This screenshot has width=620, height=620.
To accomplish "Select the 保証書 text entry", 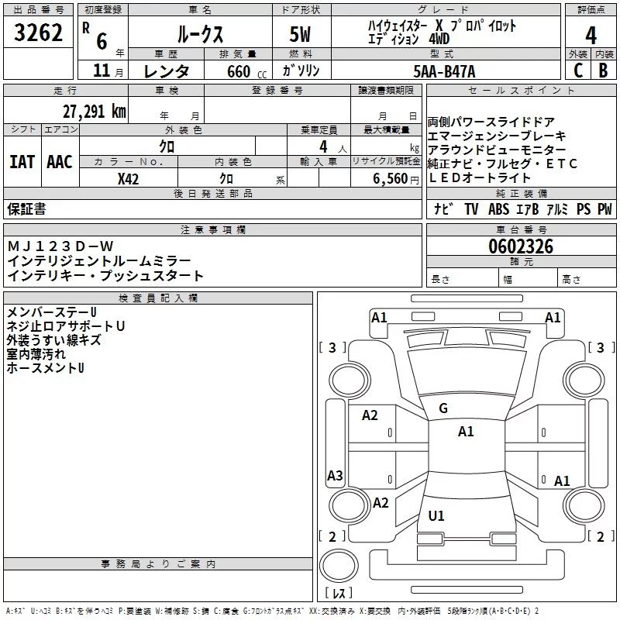I will pos(26,208).
